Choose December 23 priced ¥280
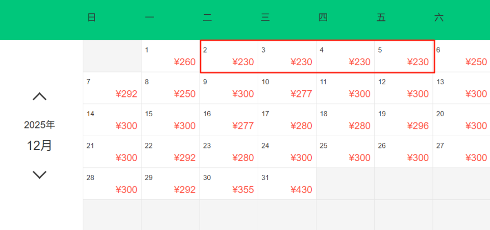The image size is (490, 230). [229, 151]
